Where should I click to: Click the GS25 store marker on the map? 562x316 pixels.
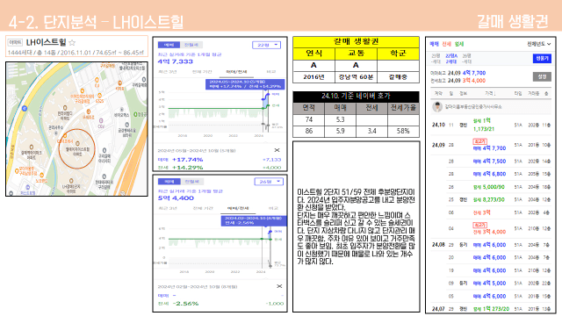coord(99,96)
